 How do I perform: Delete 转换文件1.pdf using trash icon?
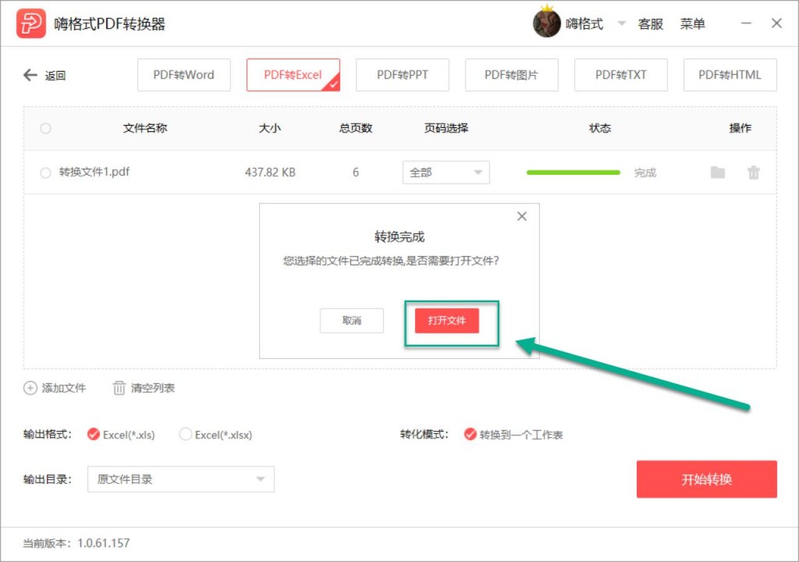click(753, 173)
